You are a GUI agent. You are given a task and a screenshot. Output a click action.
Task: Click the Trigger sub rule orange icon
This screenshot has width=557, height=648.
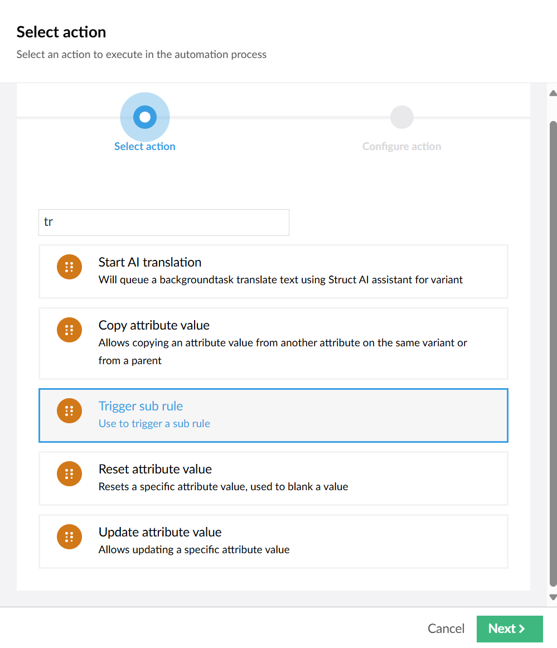(x=70, y=411)
